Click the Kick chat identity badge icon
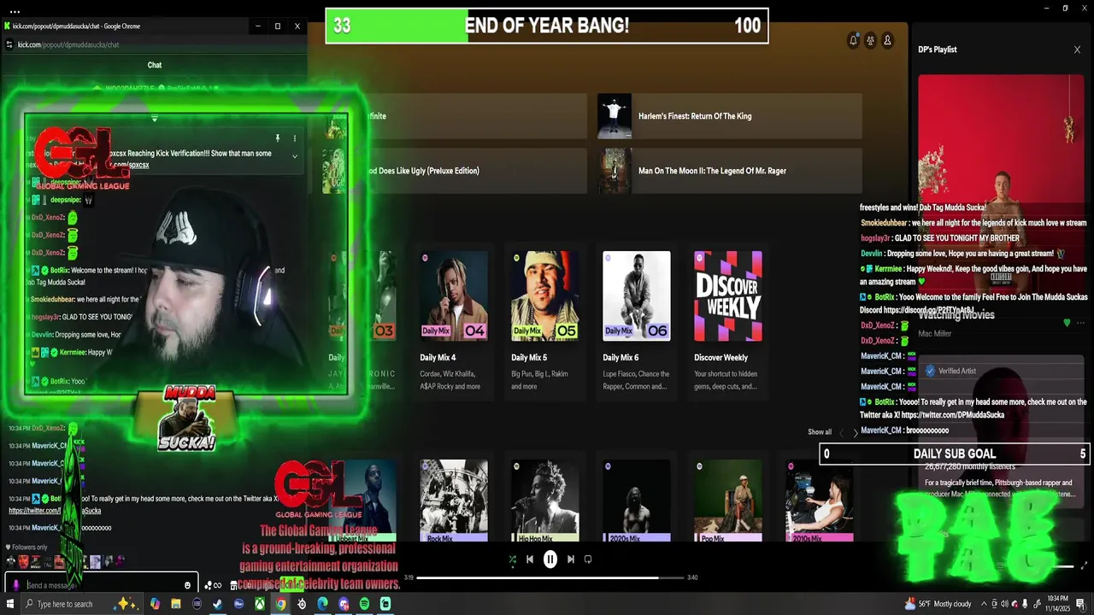 tap(16, 585)
